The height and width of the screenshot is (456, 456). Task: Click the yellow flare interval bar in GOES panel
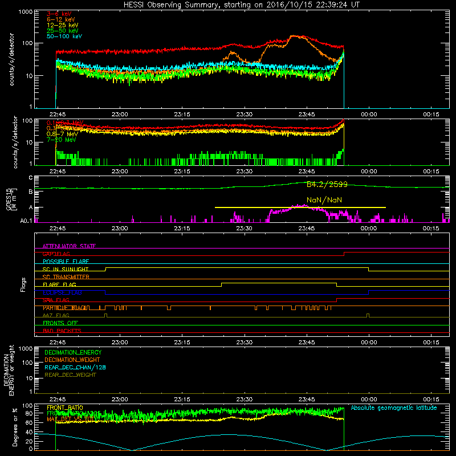[x=300, y=207]
